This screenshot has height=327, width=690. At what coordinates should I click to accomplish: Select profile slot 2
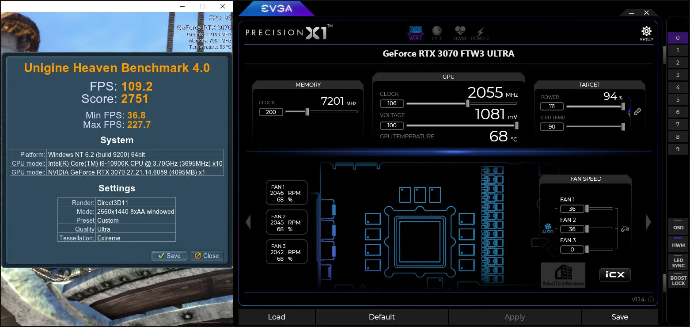coord(678,63)
